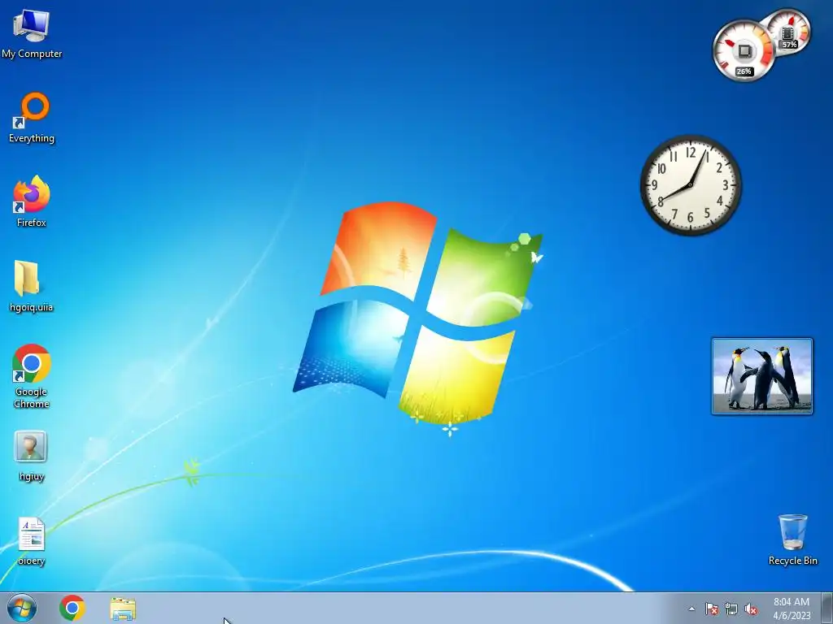Open the network status tray icon
The image size is (833, 624).
pos(731,609)
